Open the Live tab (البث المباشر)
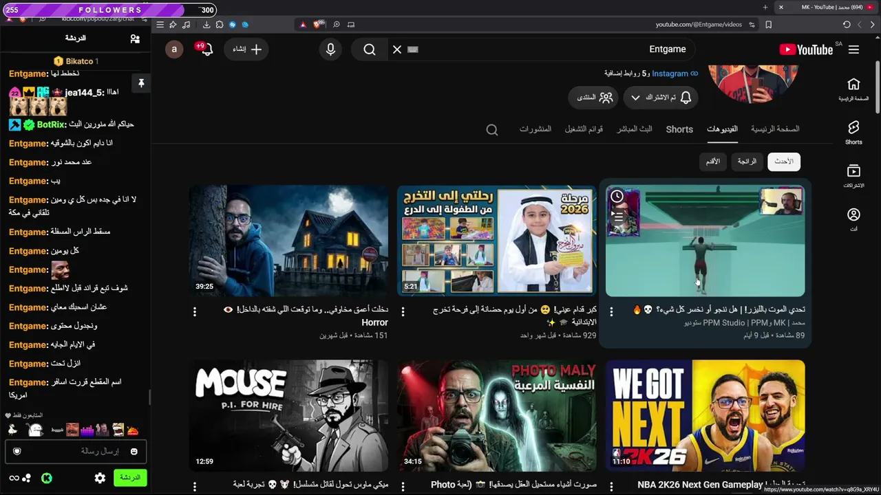This screenshot has height=495, width=881. point(635,129)
